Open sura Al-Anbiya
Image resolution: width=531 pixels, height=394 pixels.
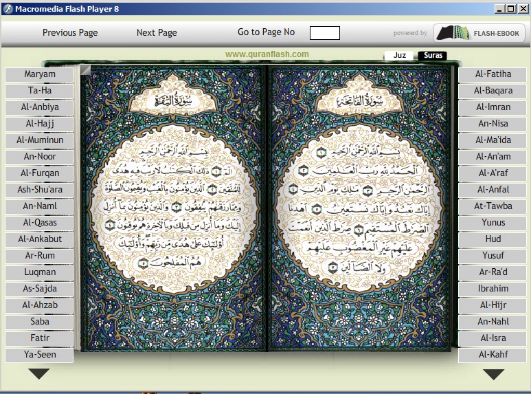[x=39, y=107]
